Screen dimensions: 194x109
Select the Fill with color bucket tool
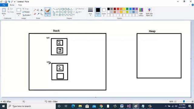click(38, 10)
